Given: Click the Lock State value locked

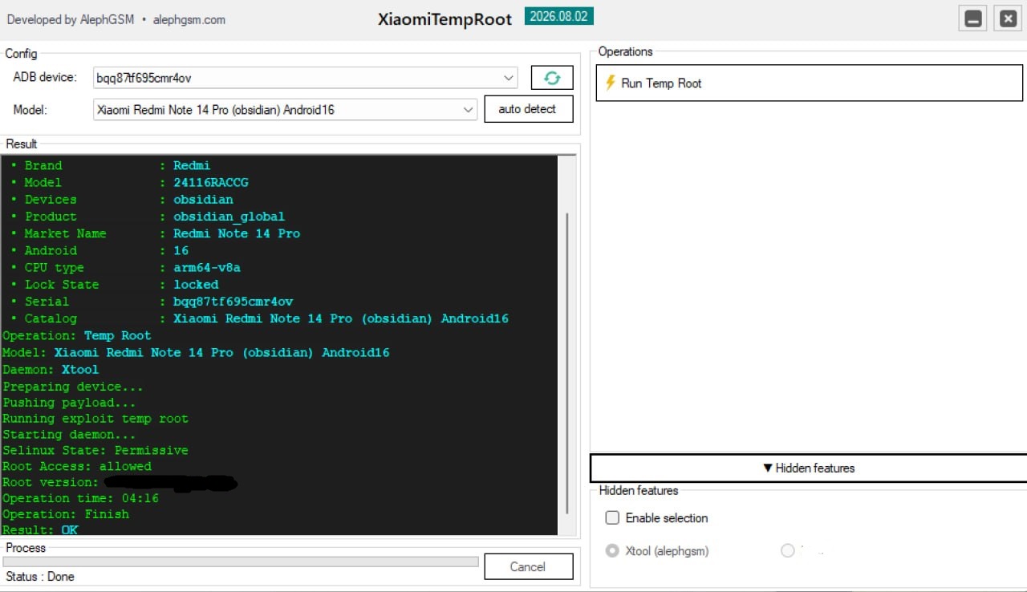Looking at the screenshot, I should coord(196,285).
